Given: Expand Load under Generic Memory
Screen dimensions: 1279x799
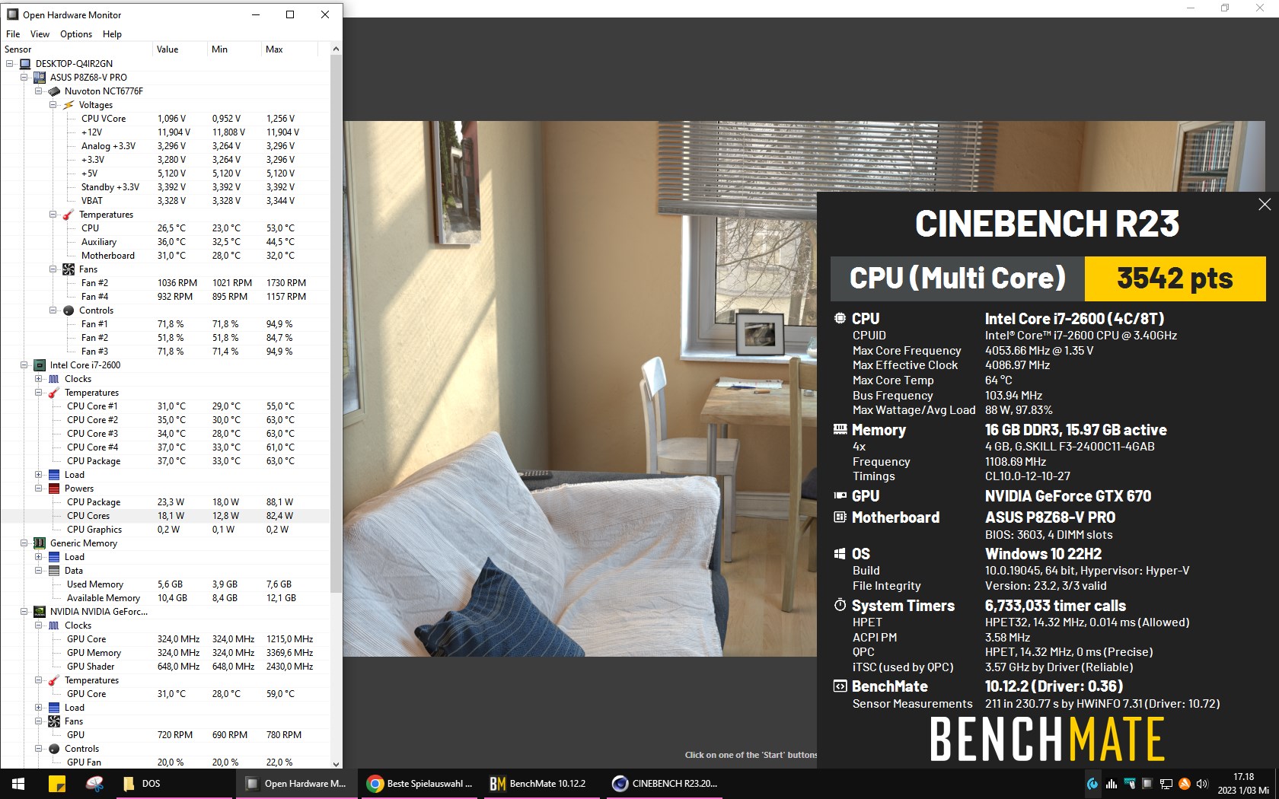Looking at the screenshot, I should coord(39,557).
